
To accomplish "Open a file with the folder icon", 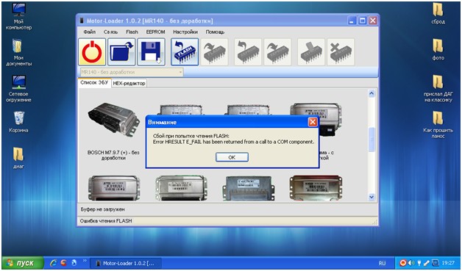I will [121, 52].
